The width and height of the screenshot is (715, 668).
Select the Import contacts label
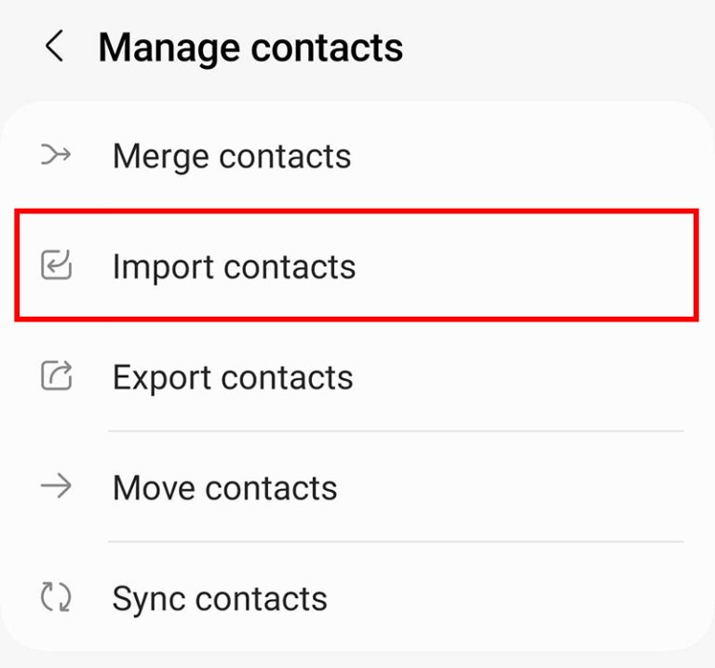[x=234, y=266]
